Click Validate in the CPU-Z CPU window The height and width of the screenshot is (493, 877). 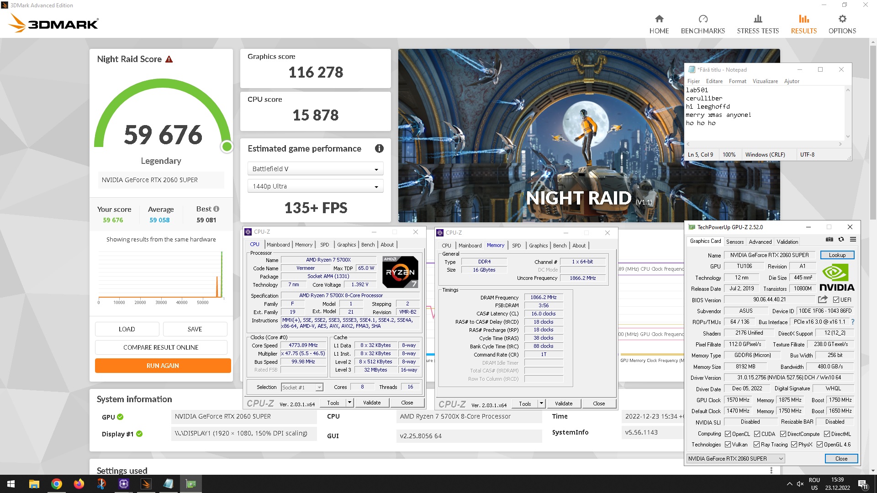point(372,403)
